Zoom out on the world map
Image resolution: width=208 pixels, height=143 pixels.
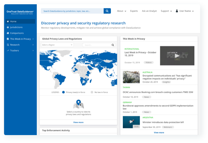tap(113, 85)
